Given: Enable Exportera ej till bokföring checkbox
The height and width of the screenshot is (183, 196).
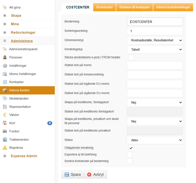Looking at the screenshot, I should pos(130,155).
